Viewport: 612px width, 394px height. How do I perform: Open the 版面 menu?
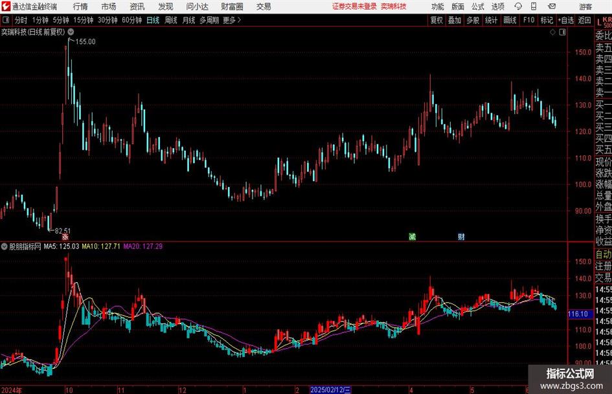457,6
